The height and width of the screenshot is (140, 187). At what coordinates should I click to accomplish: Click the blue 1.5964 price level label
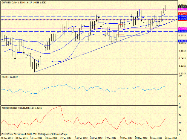(182, 17)
